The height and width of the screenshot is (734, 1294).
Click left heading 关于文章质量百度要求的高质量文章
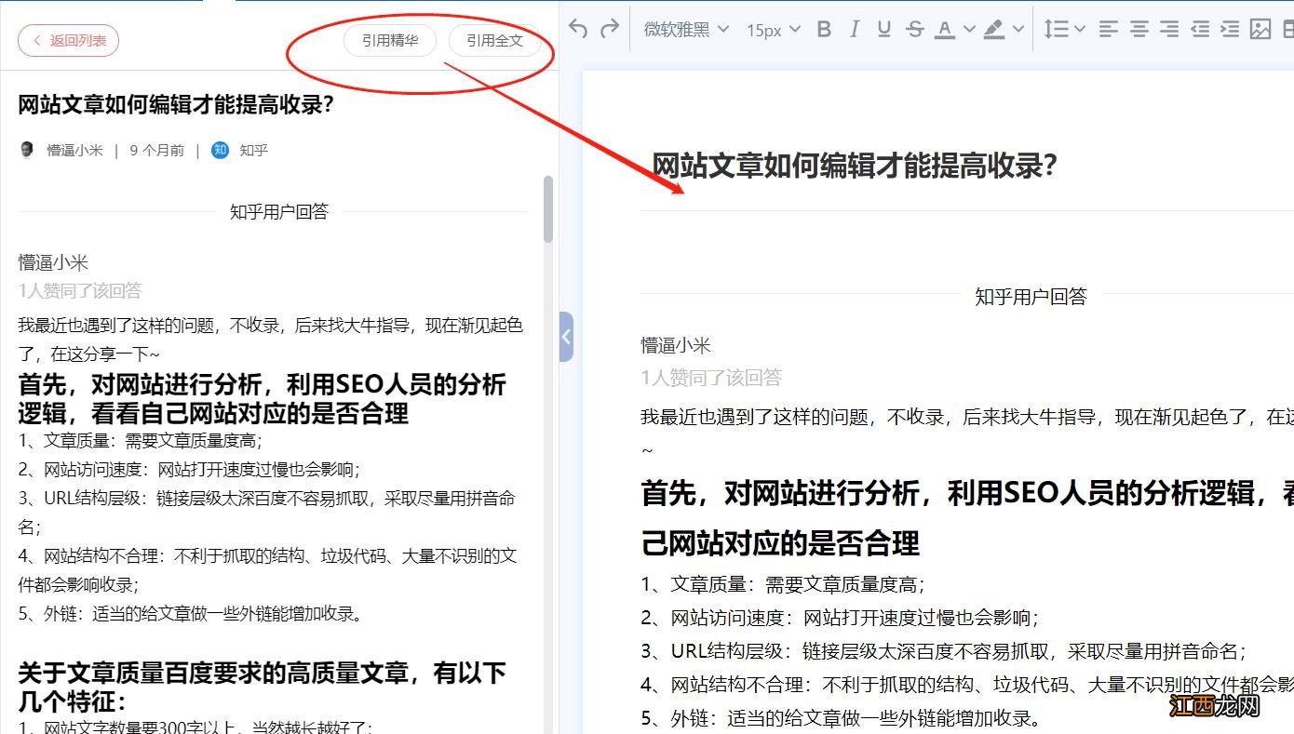[263, 686]
